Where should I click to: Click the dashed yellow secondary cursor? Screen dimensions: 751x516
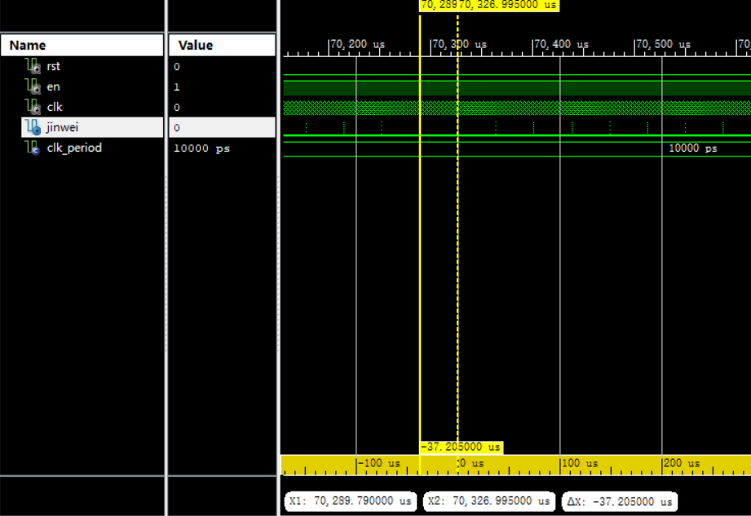[x=457, y=240]
